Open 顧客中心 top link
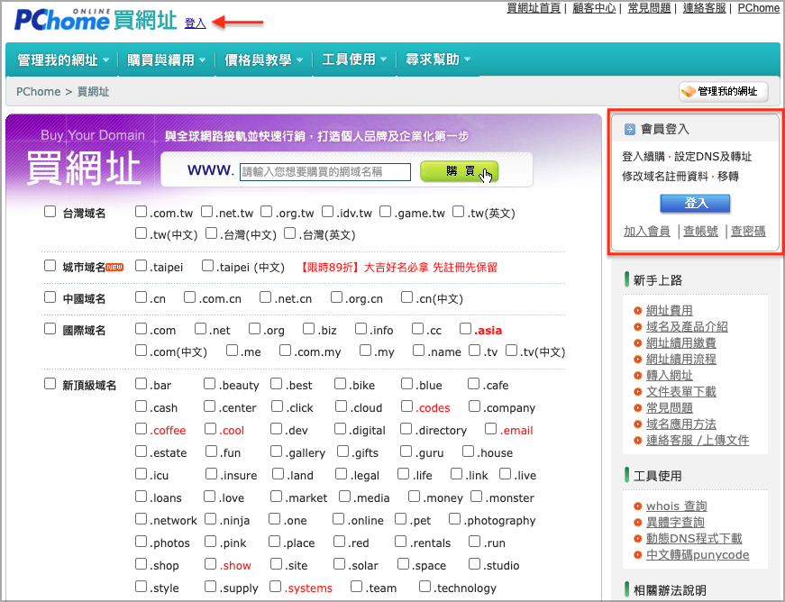785x602 pixels. coord(594,8)
